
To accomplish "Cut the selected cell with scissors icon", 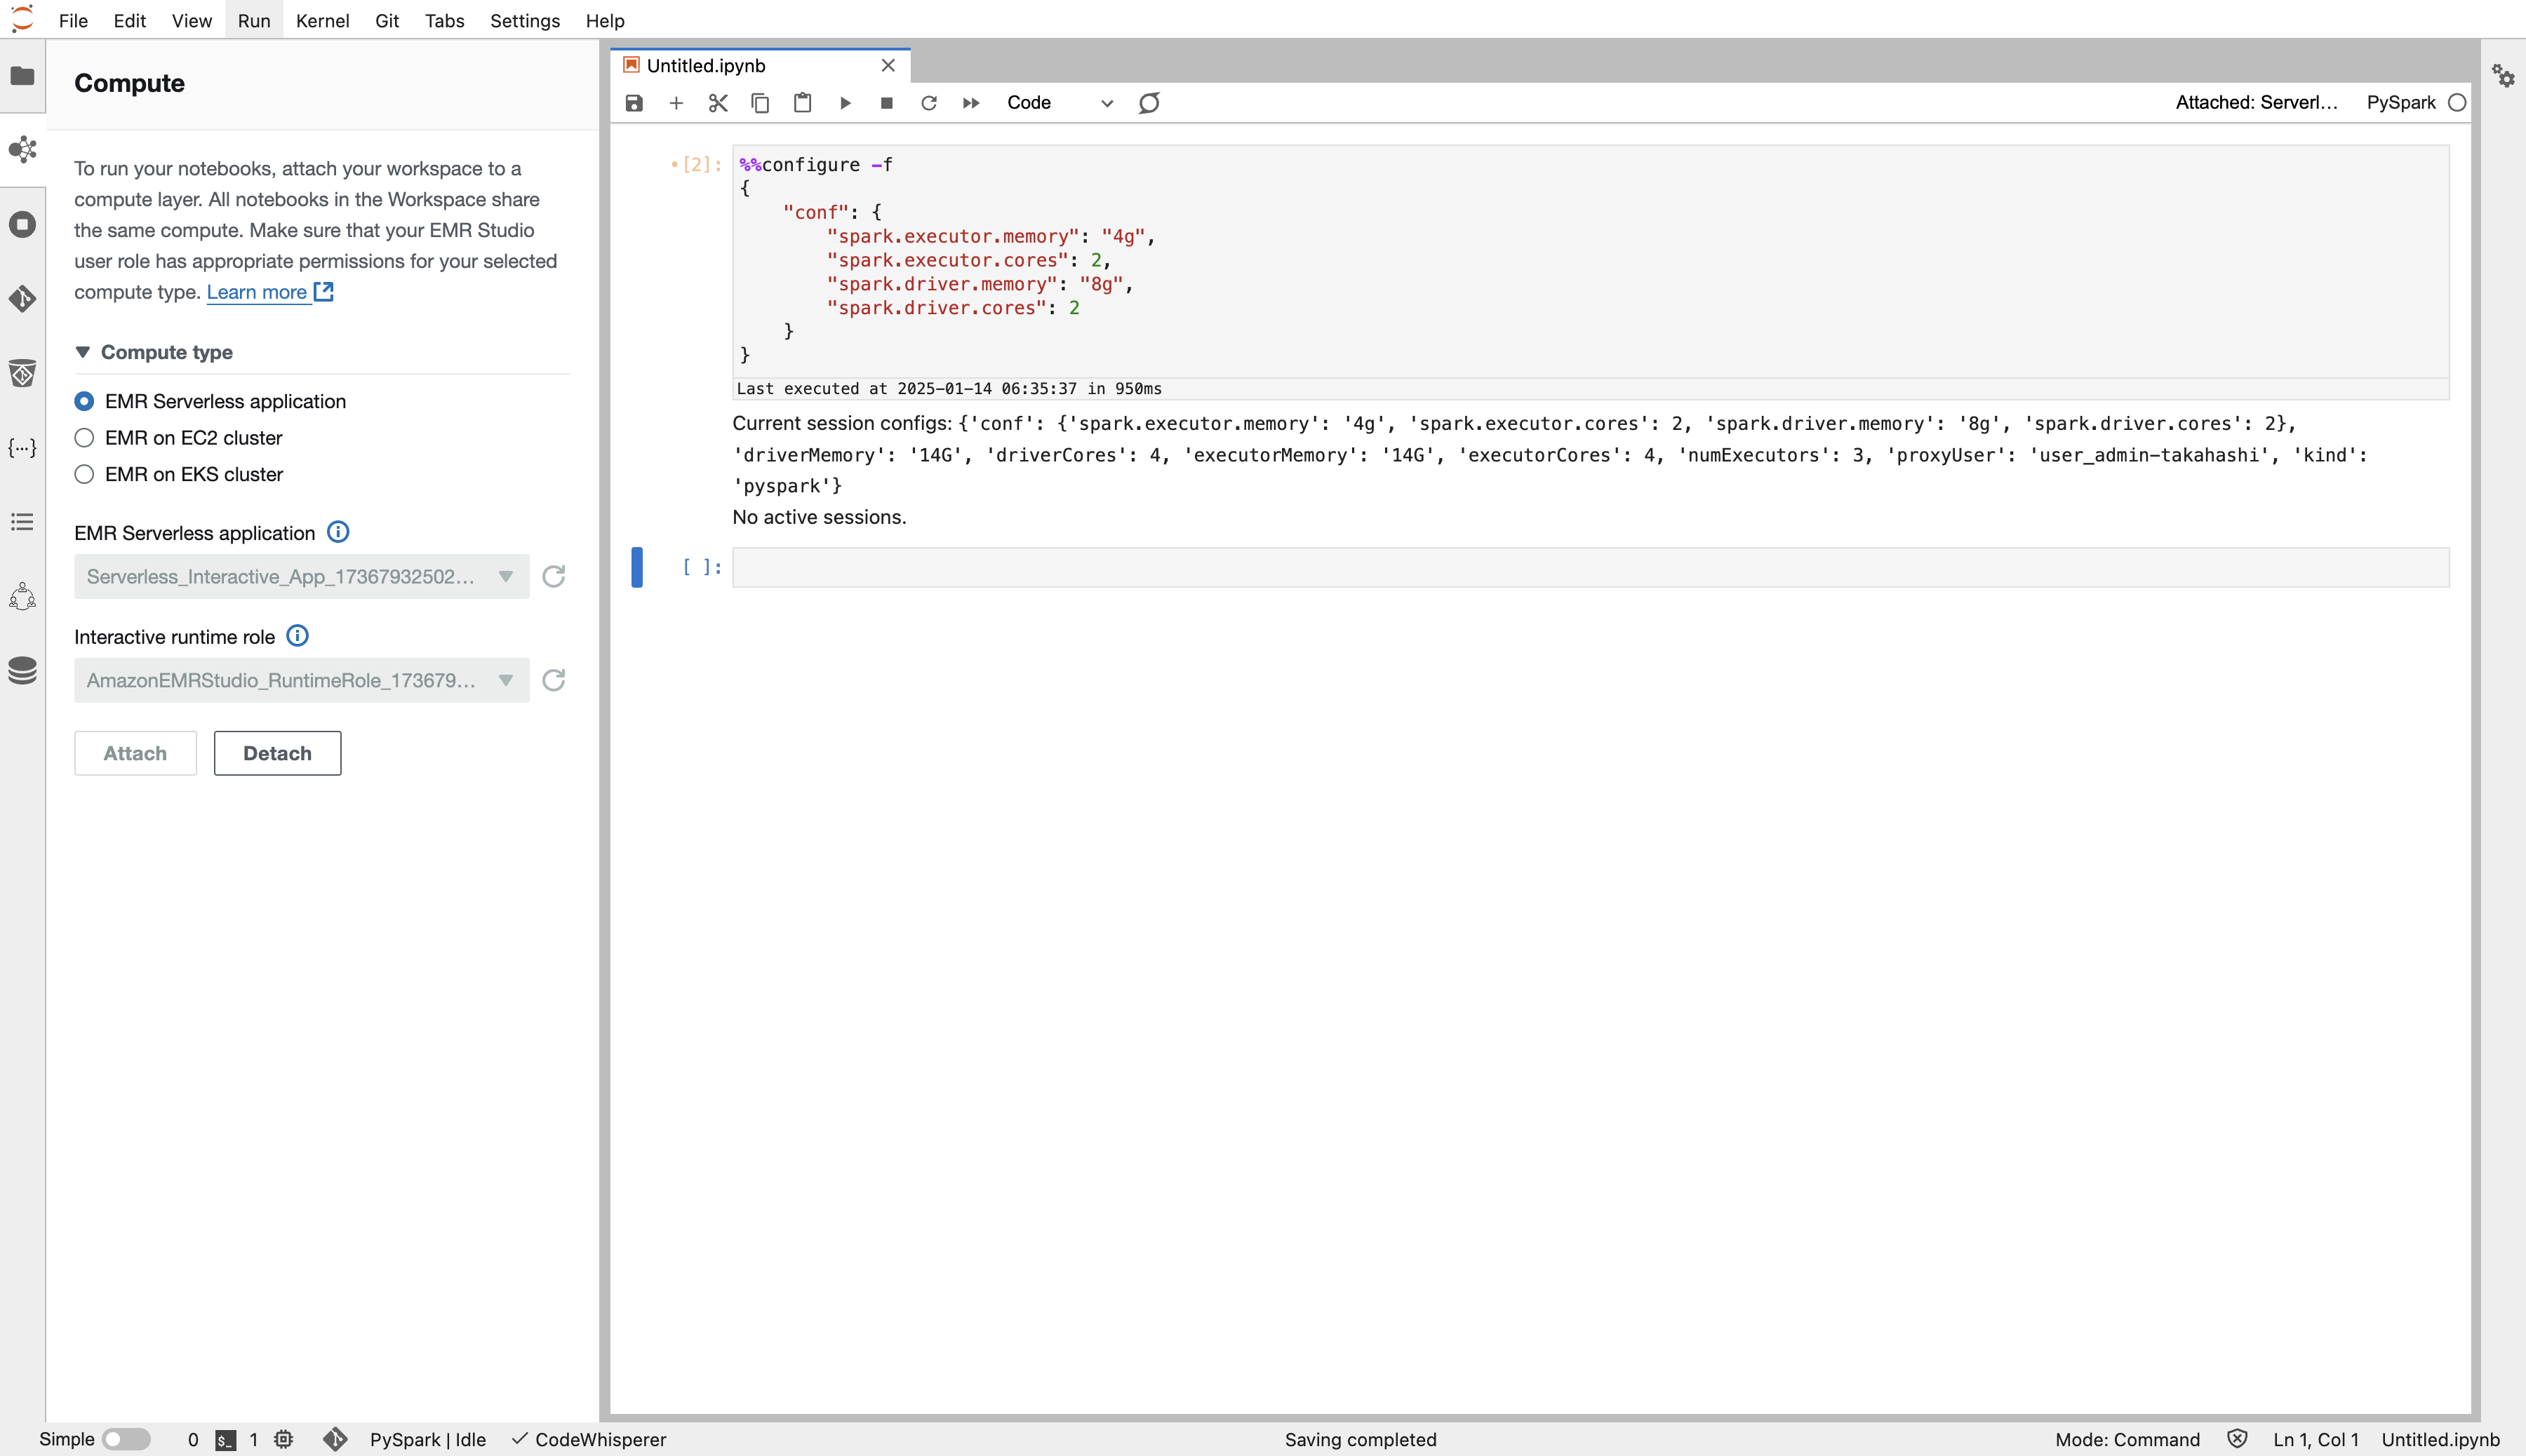I will click(719, 103).
